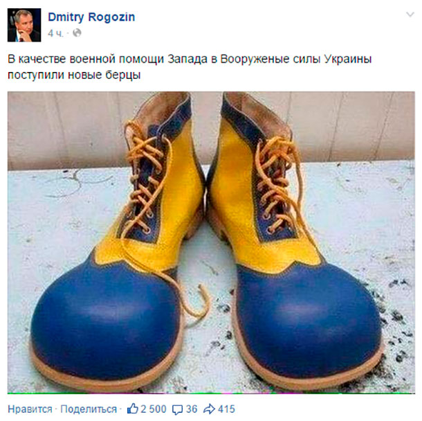Click the Нравится like button
Viewport: 422px width, 421px height.
click(30, 409)
